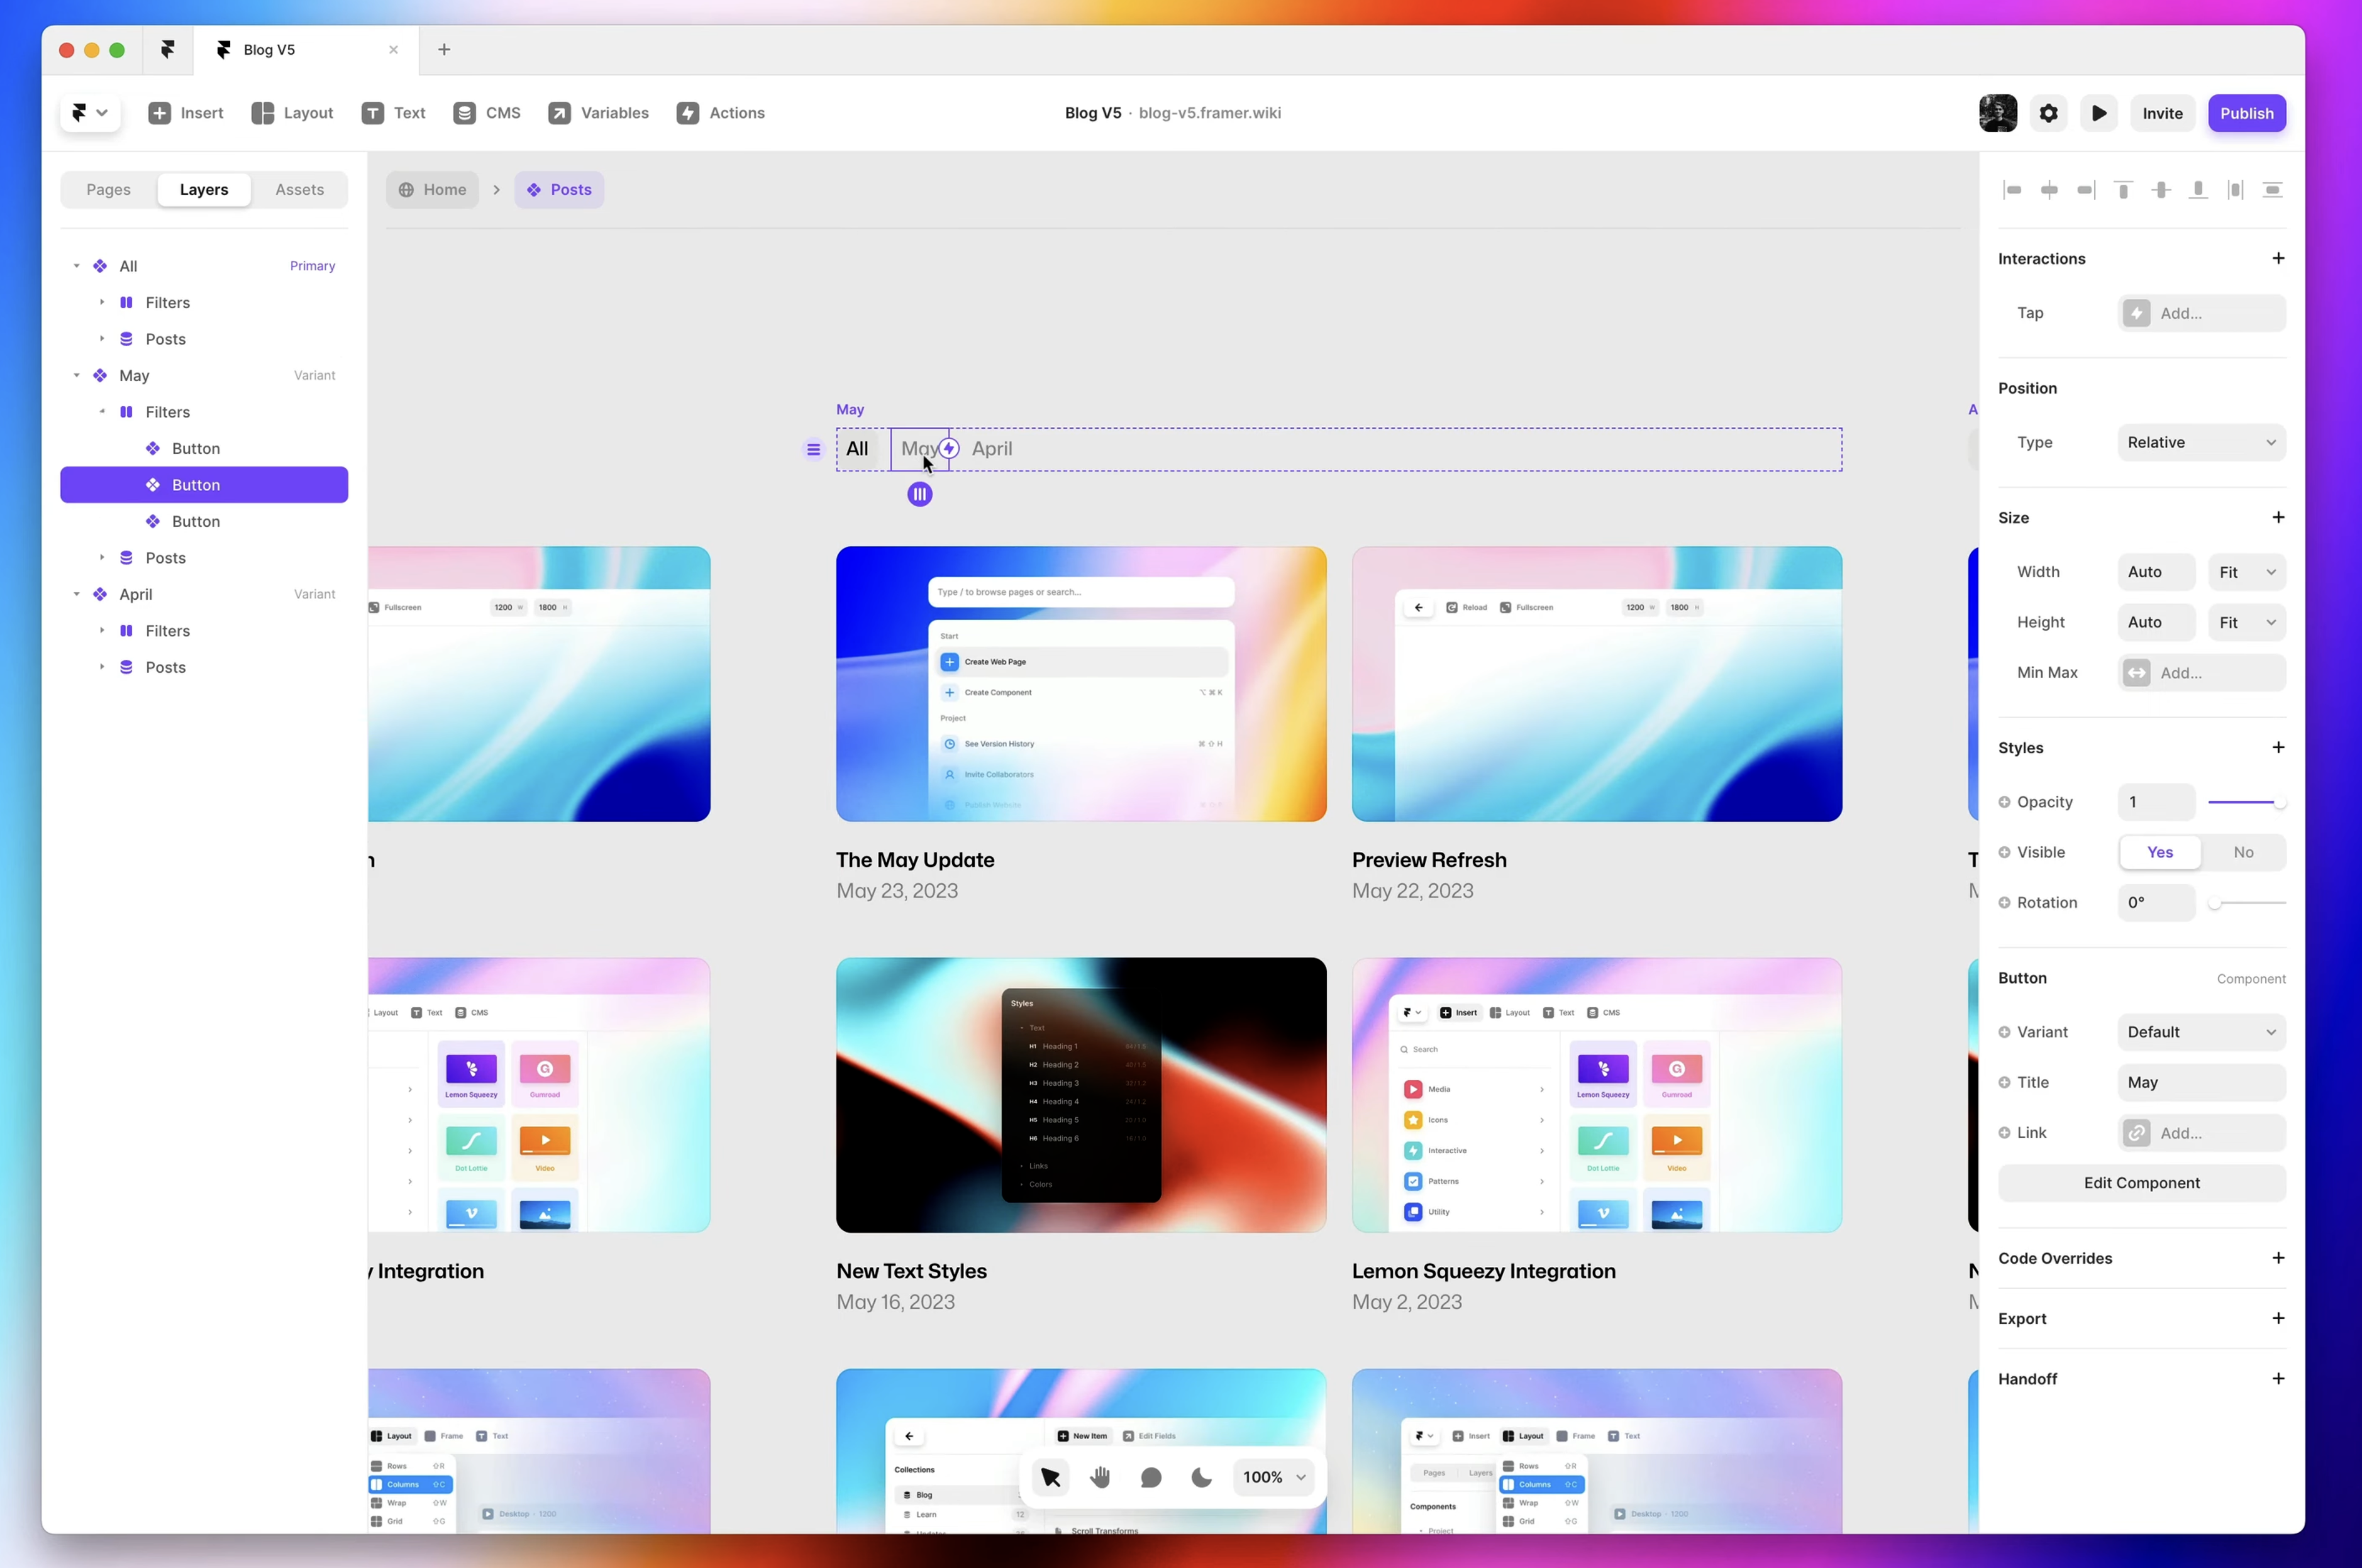This screenshot has width=2362, height=1568.
Task: Select the hand pan tool
Action: 1100,1477
